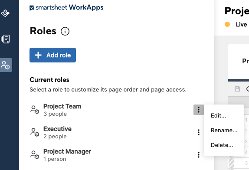249x170 pixels.
Task: Click the Live status indicator dot
Action: point(227,24)
